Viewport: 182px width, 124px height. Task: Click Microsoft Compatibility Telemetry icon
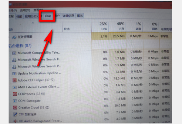click(x=14, y=53)
